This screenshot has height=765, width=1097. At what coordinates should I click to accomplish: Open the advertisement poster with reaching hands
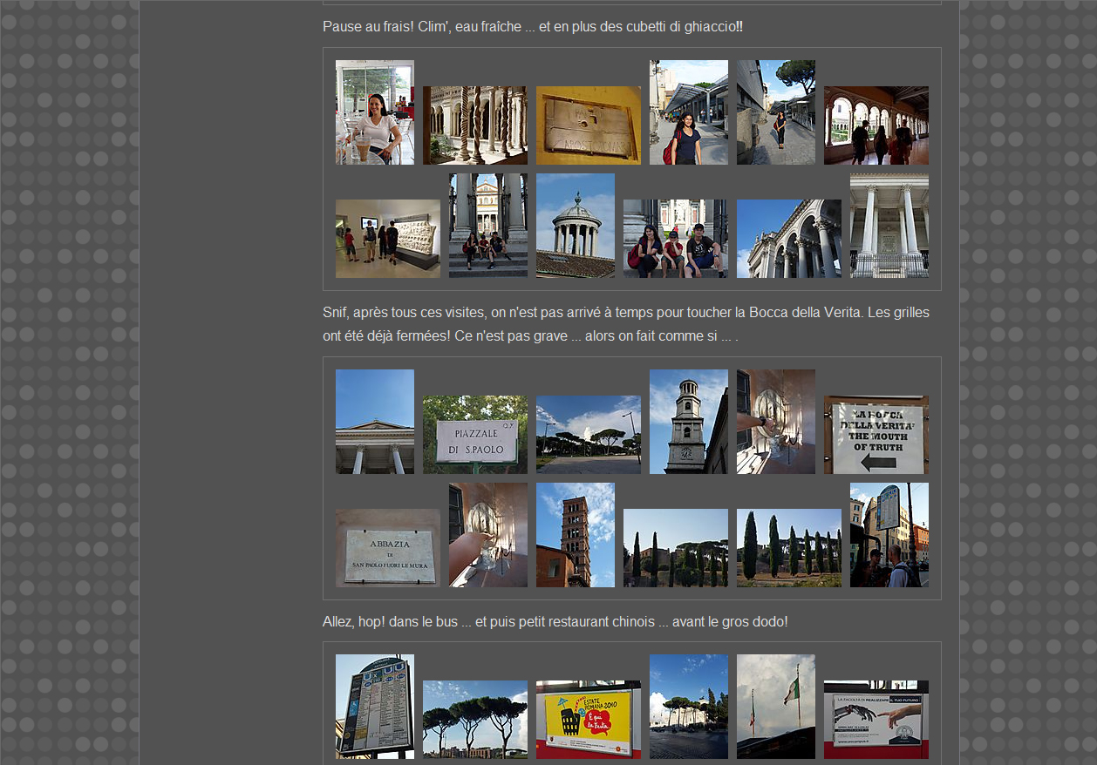click(x=876, y=720)
